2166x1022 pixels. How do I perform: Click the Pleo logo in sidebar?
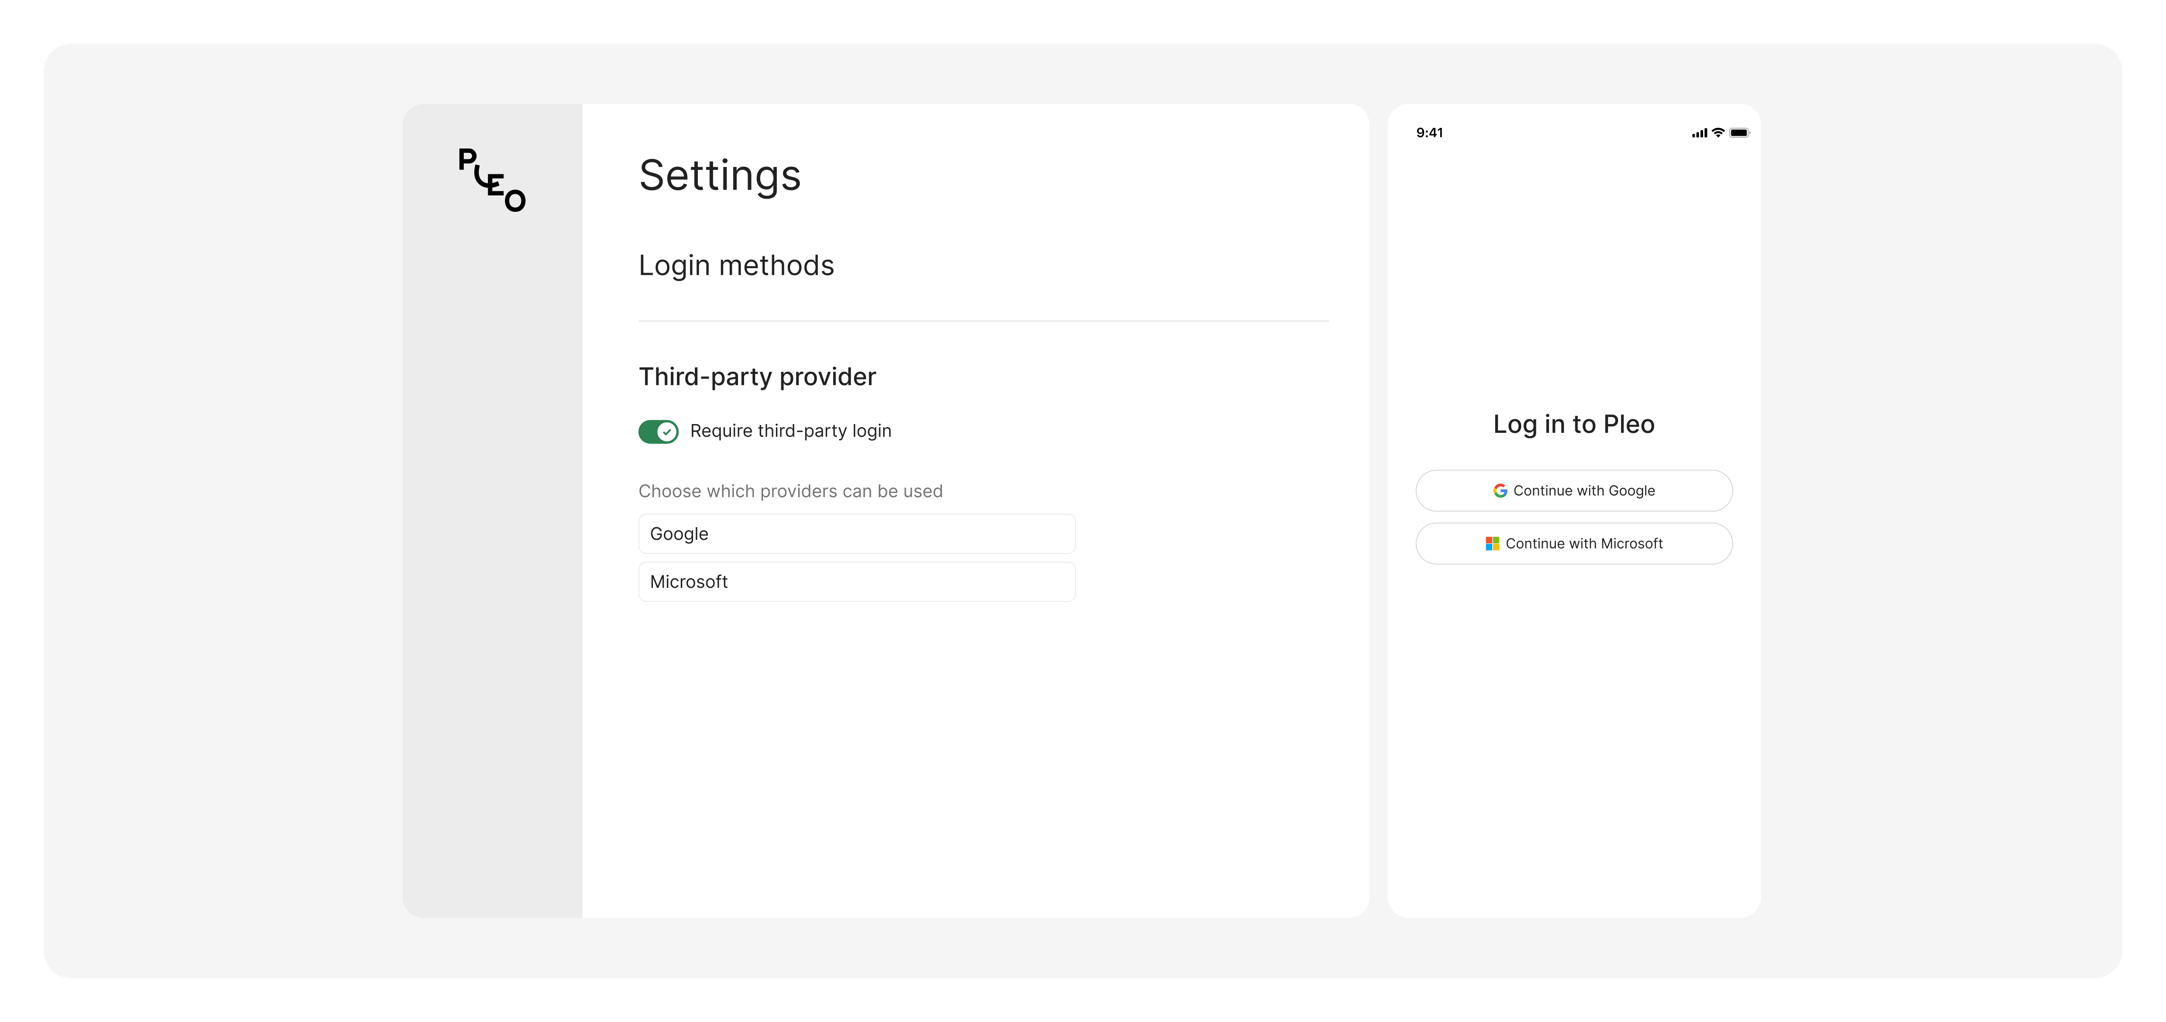pyautogui.click(x=492, y=180)
